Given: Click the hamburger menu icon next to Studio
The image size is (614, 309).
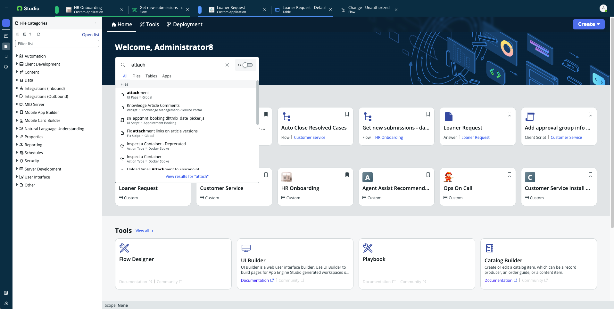Looking at the screenshot, I should pyautogui.click(x=6, y=8).
